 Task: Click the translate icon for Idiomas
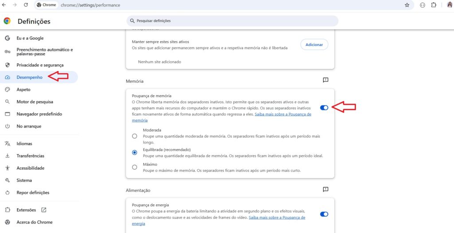click(x=8, y=144)
